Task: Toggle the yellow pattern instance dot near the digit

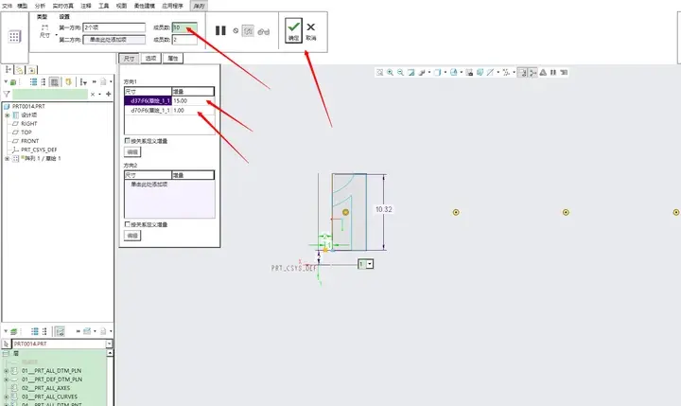Action: pos(346,212)
